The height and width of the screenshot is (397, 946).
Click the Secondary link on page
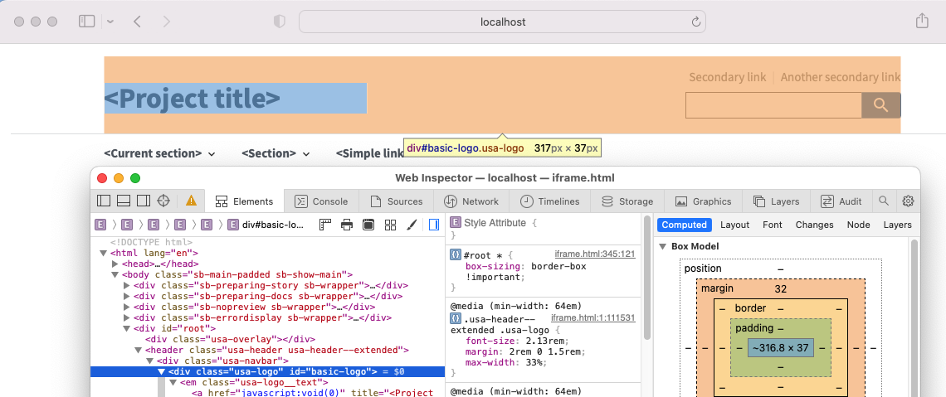coord(728,77)
